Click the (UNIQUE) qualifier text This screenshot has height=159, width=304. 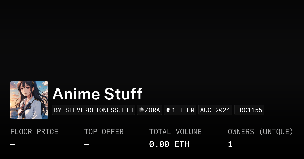tap(276, 132)
